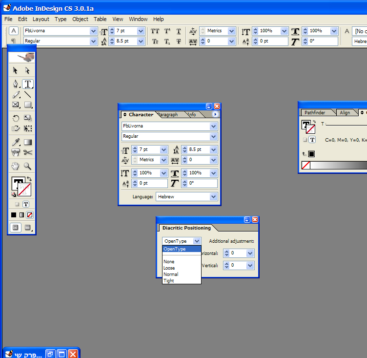This screenshot has width=367, height=358.
Task: Open Vertical adjustment dropdown
Action: pos(250,265)
